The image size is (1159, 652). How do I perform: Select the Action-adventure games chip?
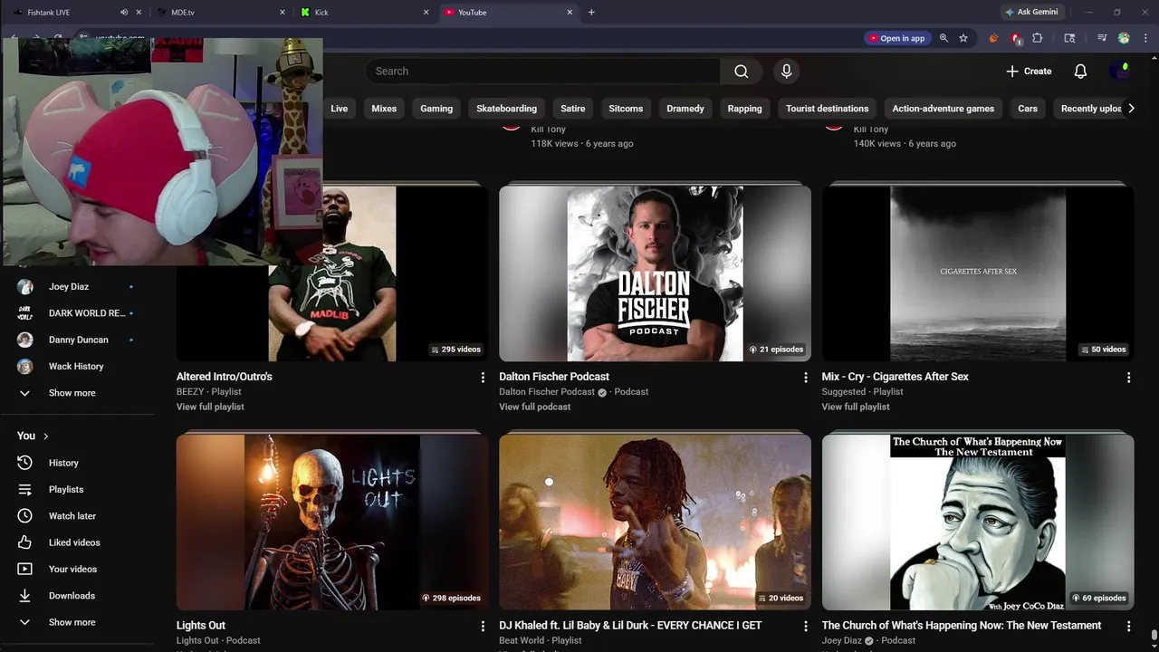943,109
